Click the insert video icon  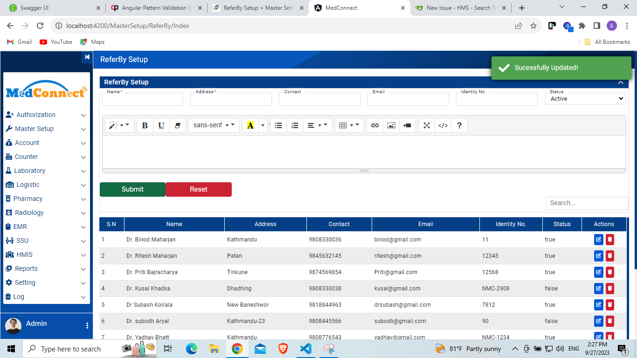pos(408,125)
